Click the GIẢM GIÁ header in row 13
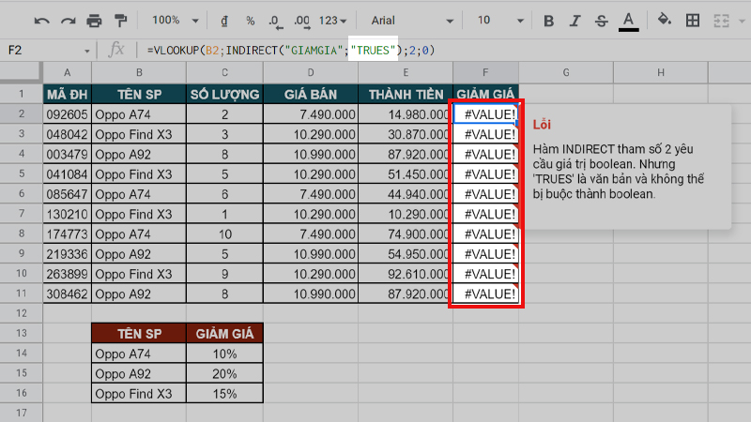The image size is (751, 422). (224, 334)
